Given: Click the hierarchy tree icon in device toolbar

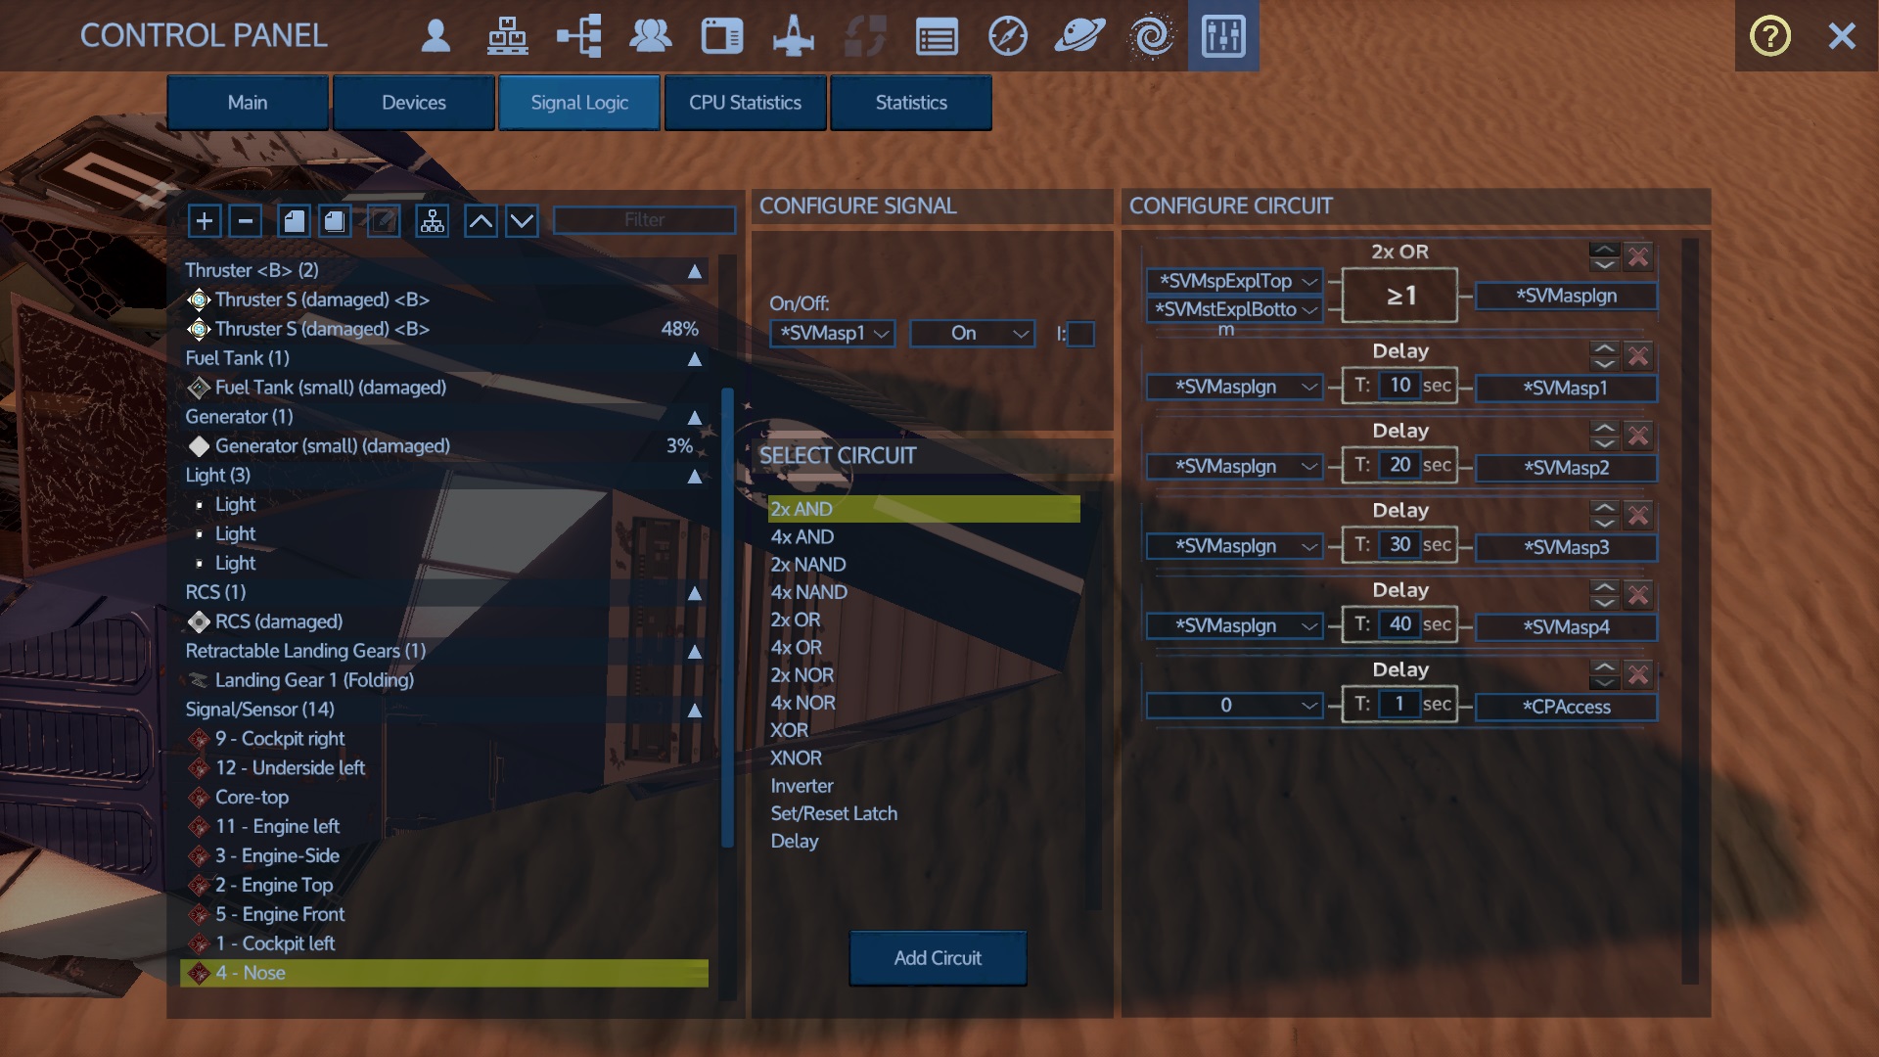Looking at the screenshot, I should 432,221.
